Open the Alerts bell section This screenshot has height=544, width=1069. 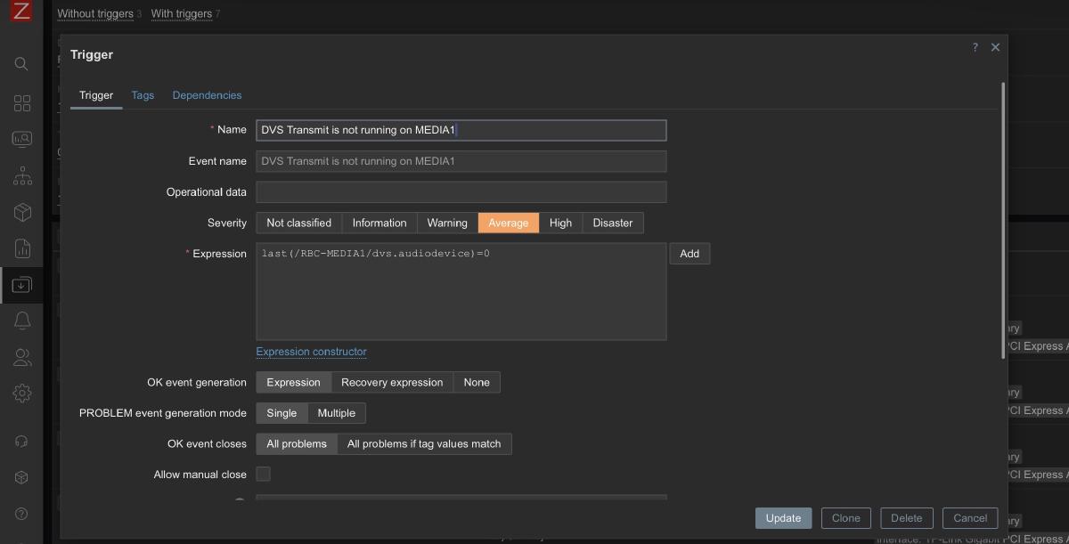pos(21,321)
